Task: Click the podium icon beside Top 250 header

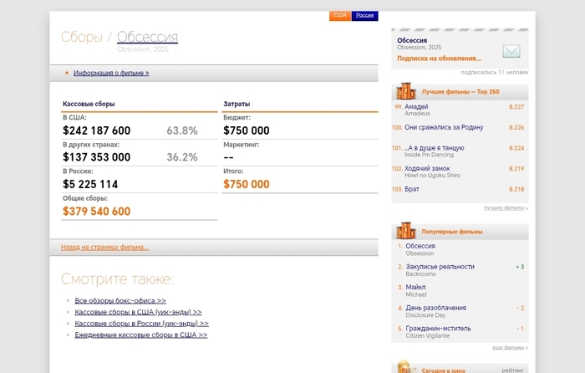Action: (406, 91)
